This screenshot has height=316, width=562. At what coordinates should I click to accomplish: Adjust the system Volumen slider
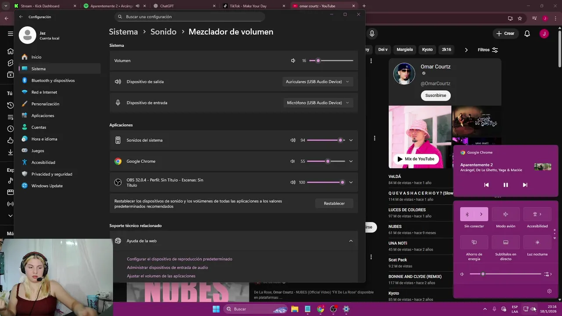(331, 61)
